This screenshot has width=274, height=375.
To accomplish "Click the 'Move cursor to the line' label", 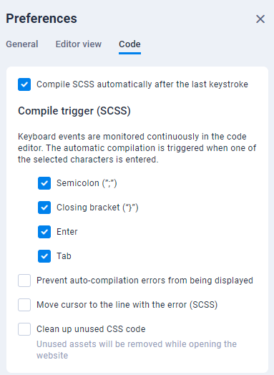I will (127, 305).
